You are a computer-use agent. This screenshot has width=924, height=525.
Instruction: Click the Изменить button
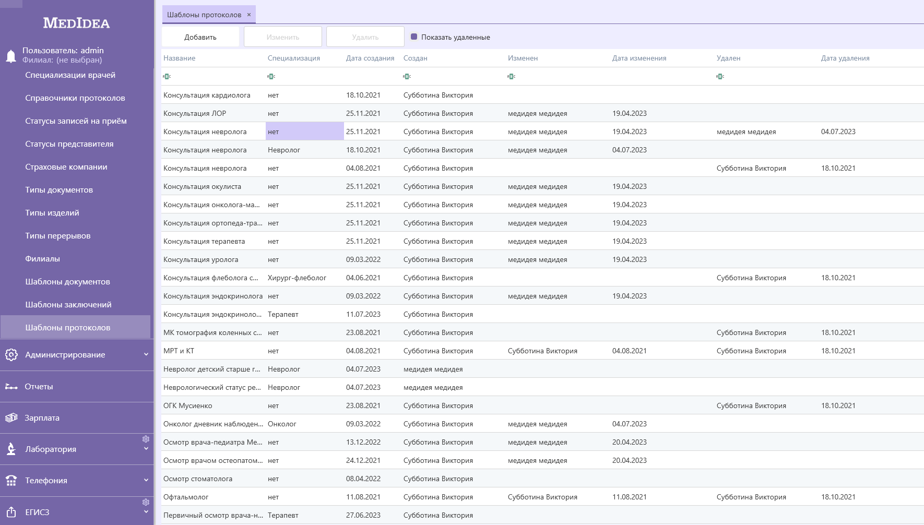[x=283, y=37]
